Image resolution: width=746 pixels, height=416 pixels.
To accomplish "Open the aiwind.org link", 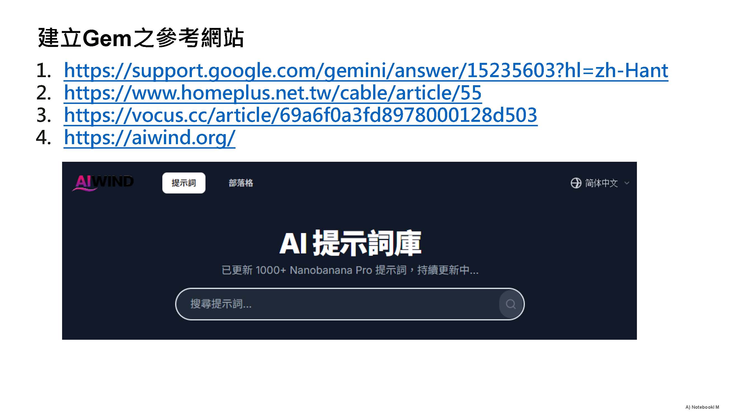I will point(149,137).
